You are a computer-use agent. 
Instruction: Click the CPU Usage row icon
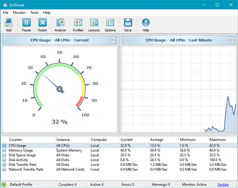click(4, 145)
